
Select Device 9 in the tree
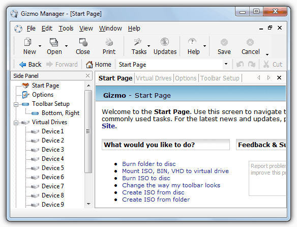(x=53, y=205)
